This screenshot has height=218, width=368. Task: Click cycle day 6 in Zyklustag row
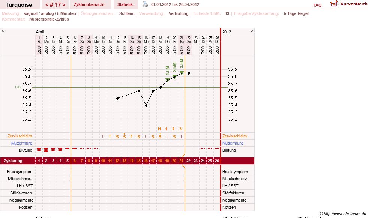click(x=75, y=161)
